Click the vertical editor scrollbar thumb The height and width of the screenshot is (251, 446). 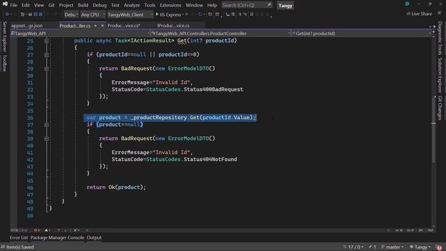click(x=433, y=130)
